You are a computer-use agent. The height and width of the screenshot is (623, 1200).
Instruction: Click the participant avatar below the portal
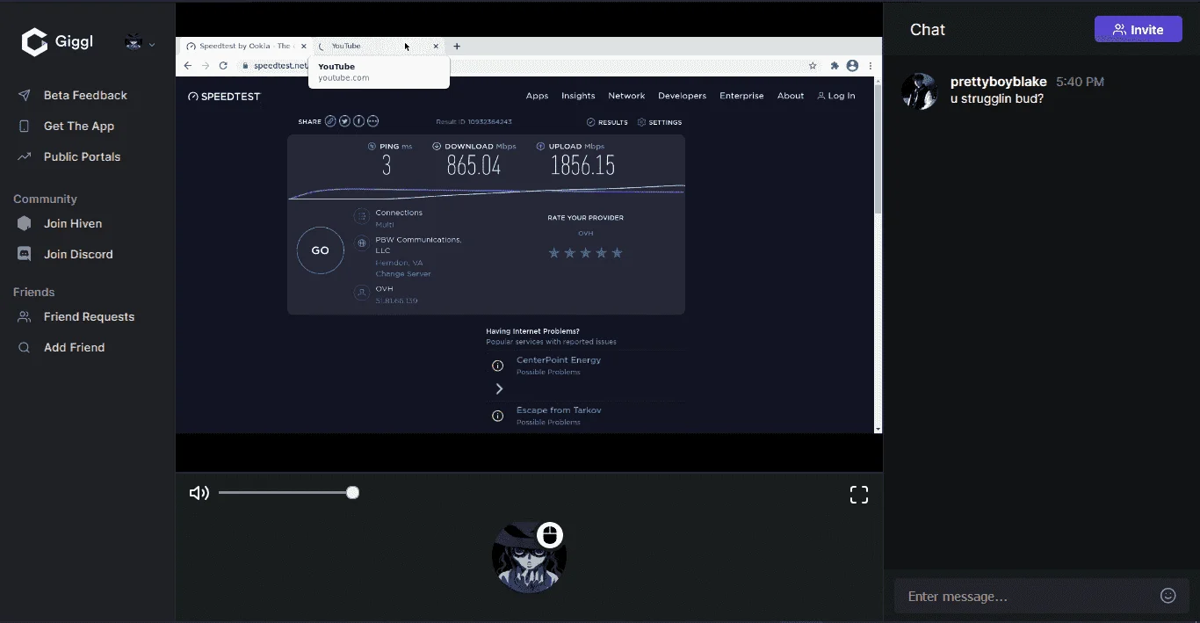click(529, 557)
